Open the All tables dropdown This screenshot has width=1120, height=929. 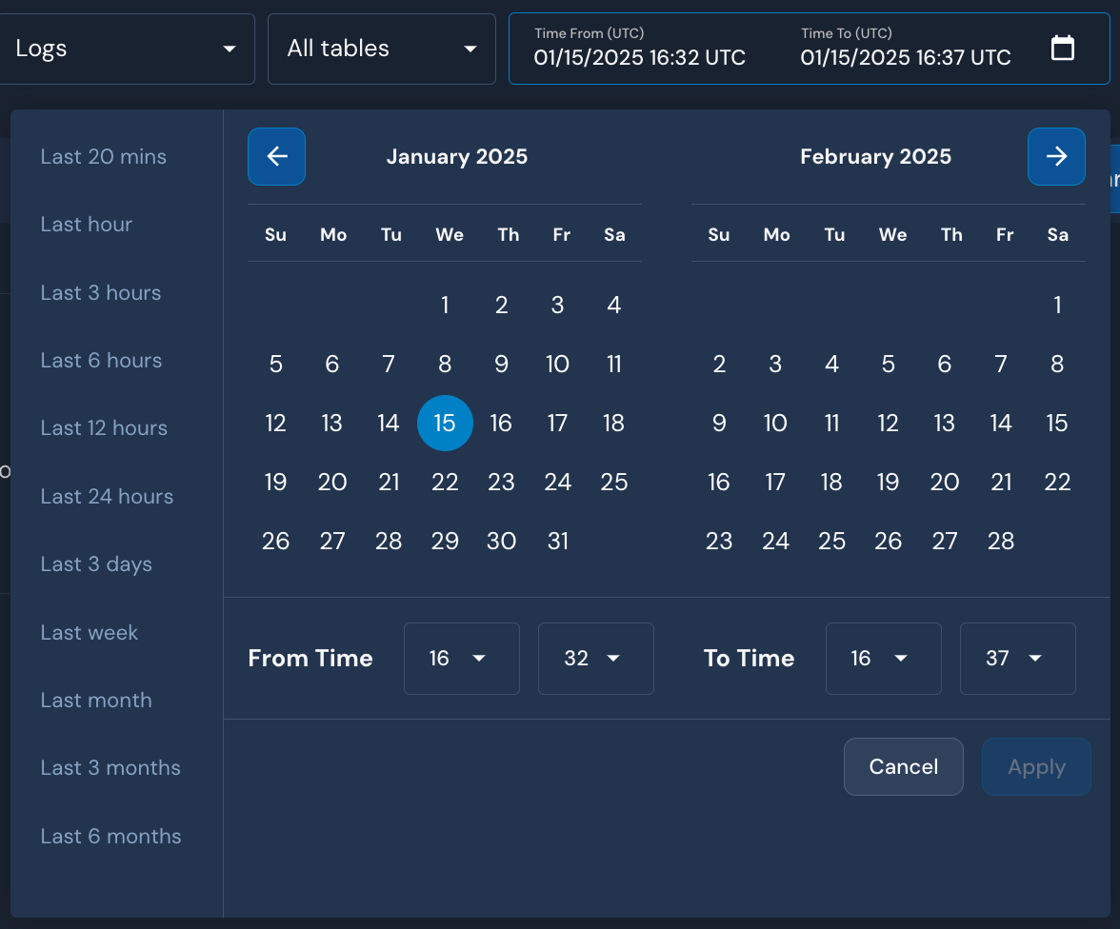[381, 49]
